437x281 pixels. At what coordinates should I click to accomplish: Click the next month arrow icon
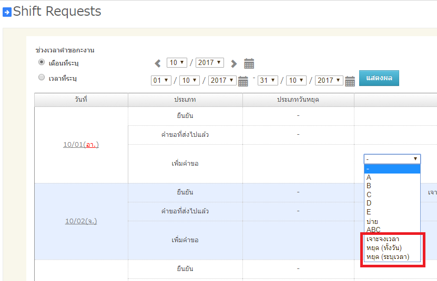pyautogui.click(x=233, y=63)
